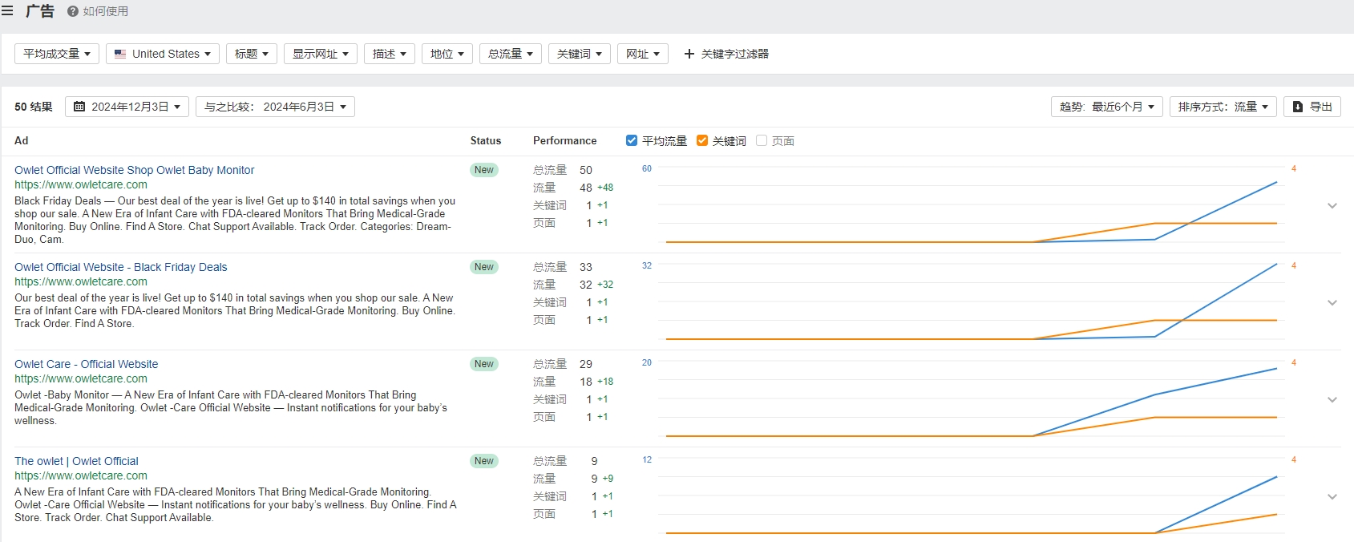Open ad title Owlet Care - Official Website

pos(86,364)
